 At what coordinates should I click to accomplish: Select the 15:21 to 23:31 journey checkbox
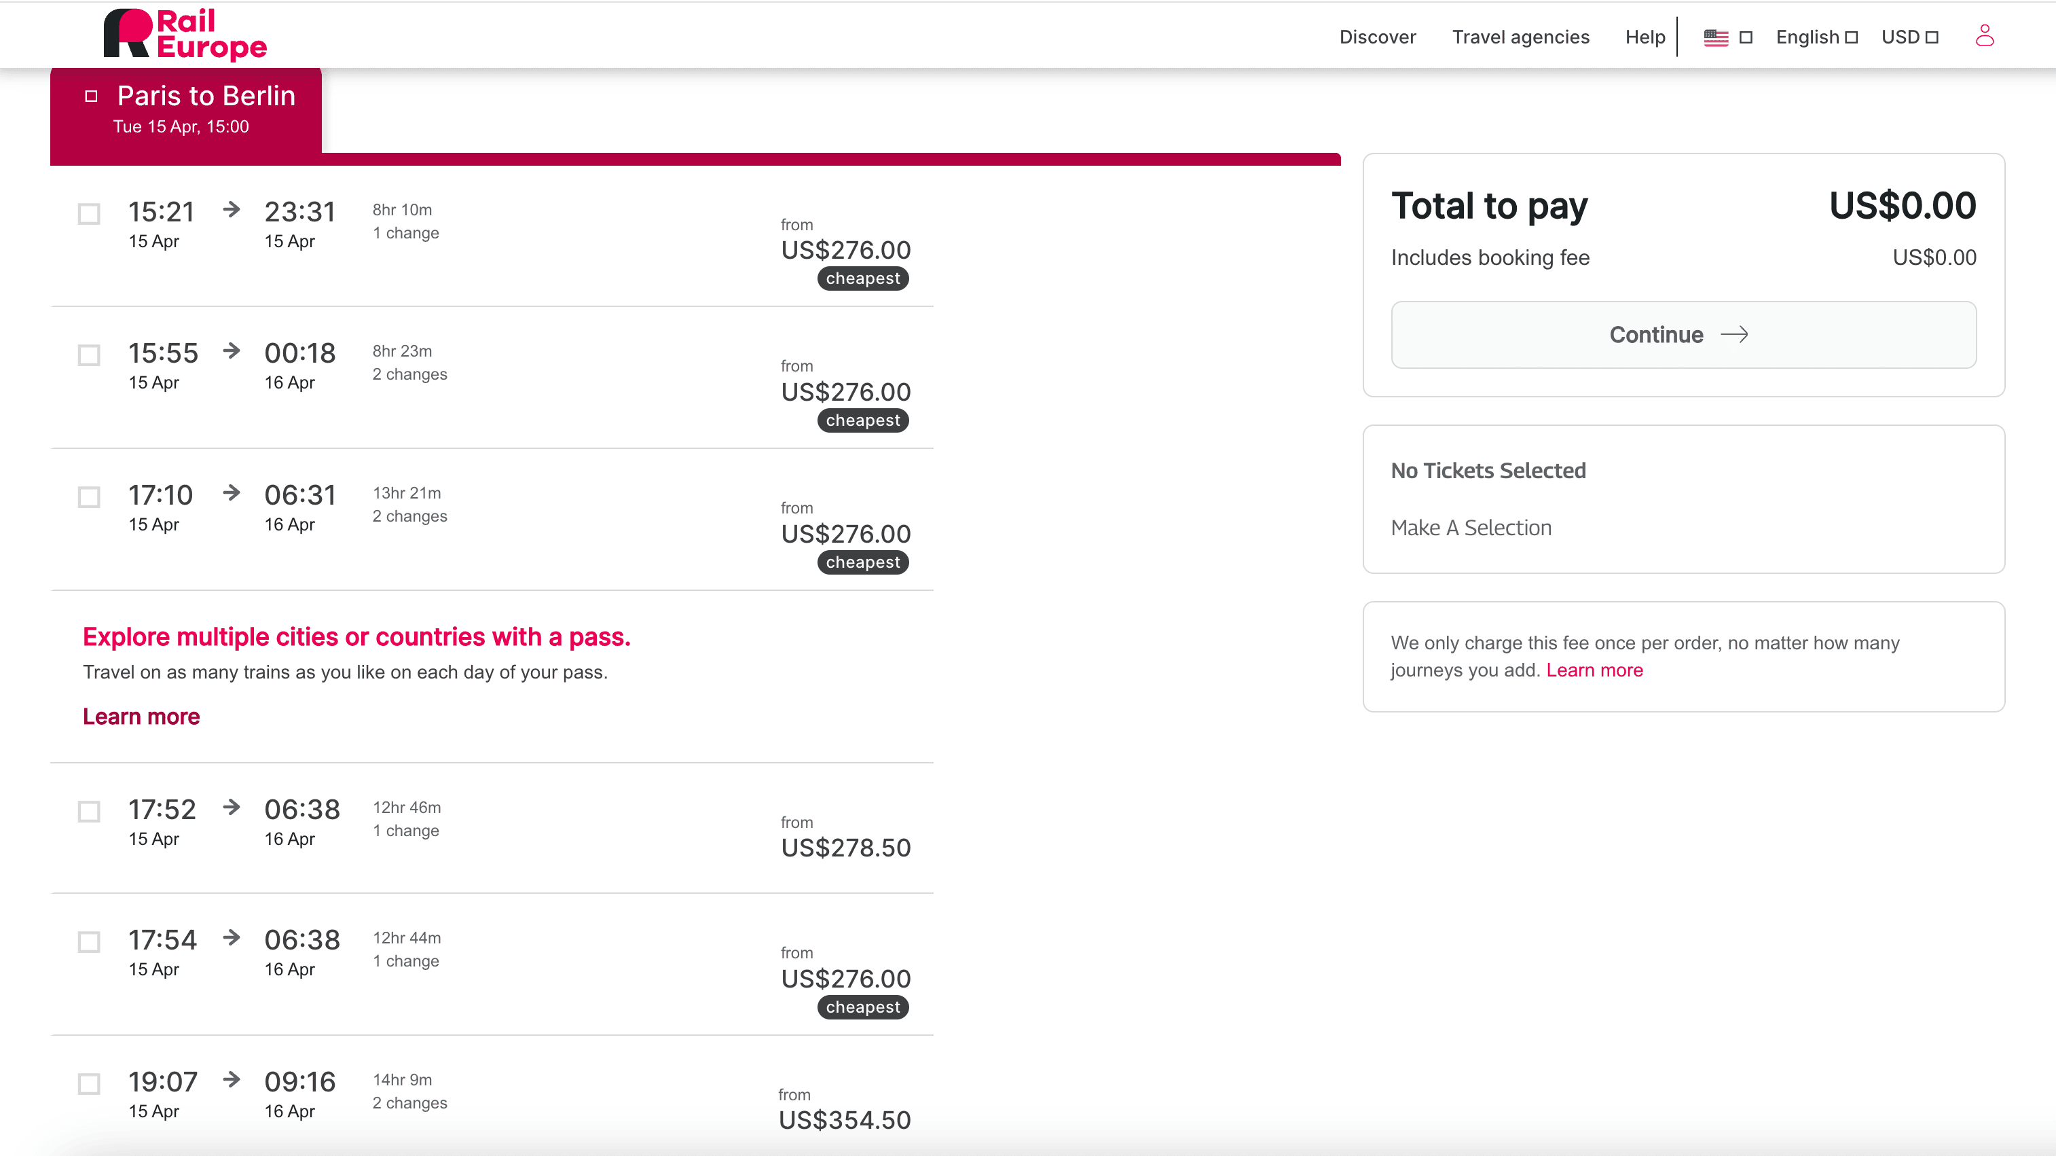[88, 214]
